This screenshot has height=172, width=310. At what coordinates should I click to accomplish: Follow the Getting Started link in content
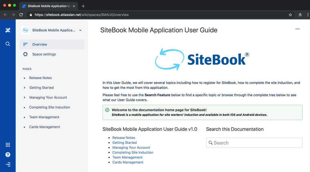124,143
